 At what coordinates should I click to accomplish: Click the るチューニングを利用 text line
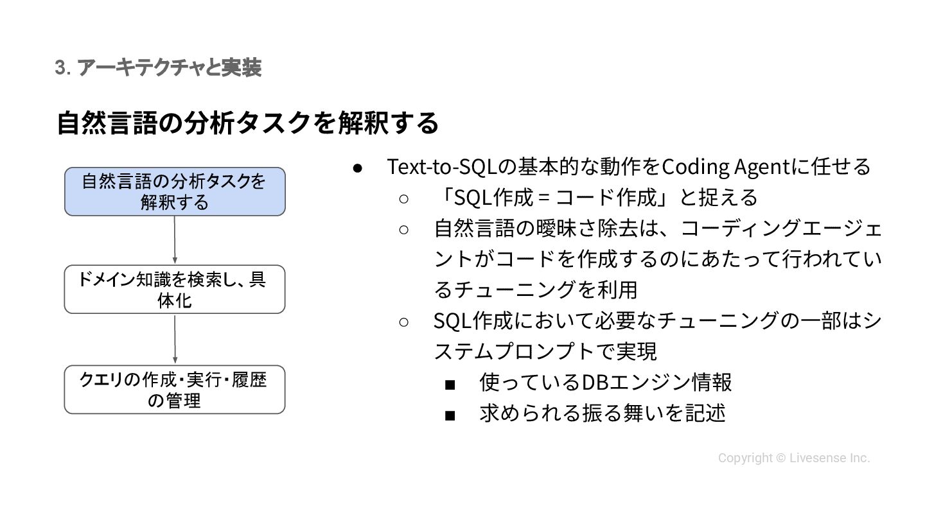coord(536,290)
